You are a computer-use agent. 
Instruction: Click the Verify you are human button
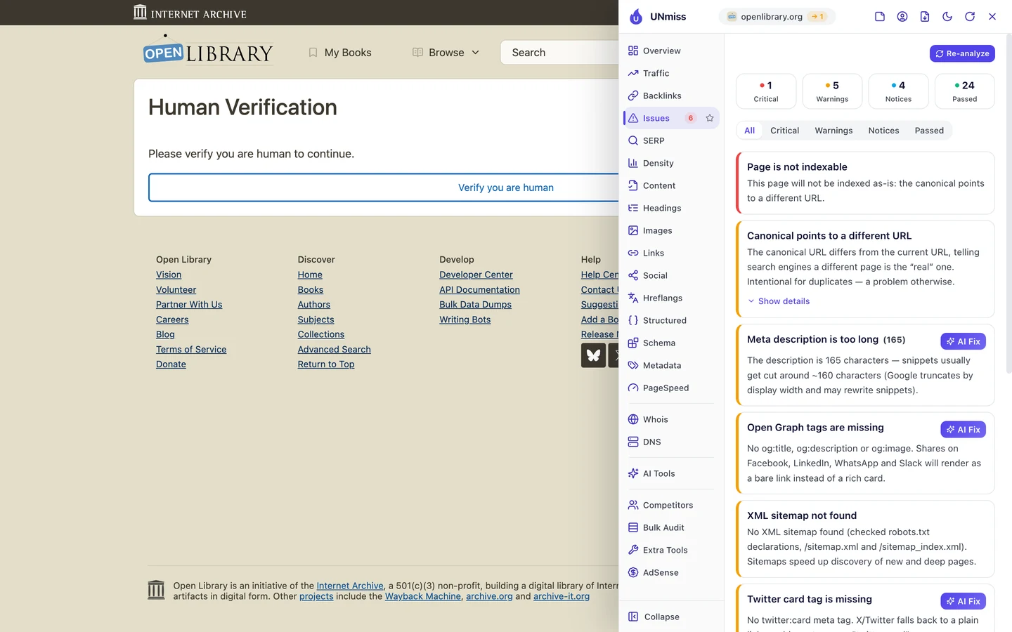384,187
